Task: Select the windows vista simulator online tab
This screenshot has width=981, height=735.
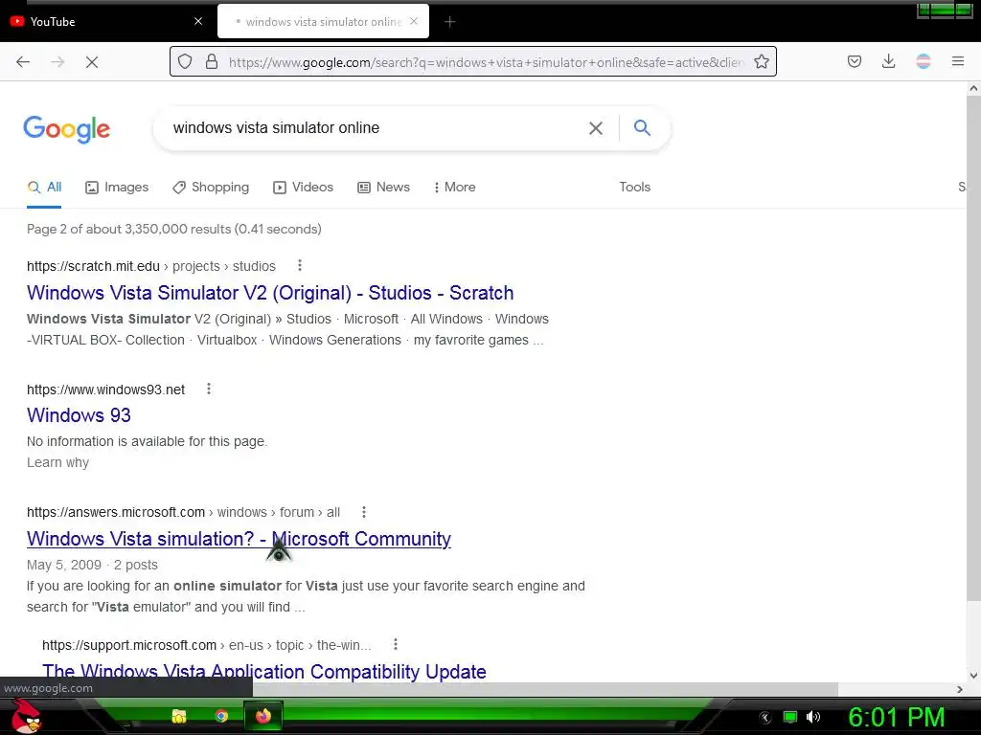Action: click(x=324, y=21)
